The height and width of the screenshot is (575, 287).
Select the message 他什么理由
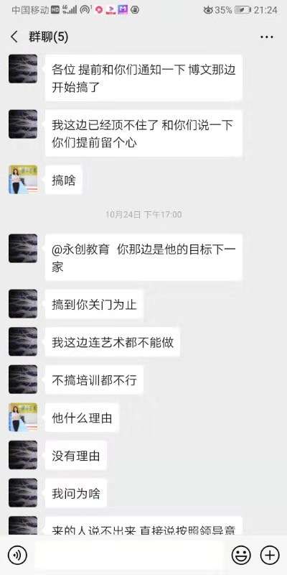pos(82,418)
